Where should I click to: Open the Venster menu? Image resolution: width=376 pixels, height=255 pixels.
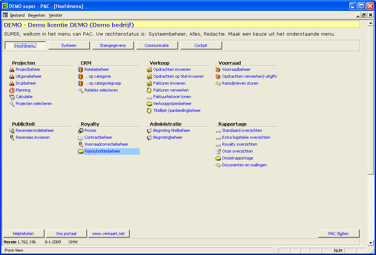[55, 15]
